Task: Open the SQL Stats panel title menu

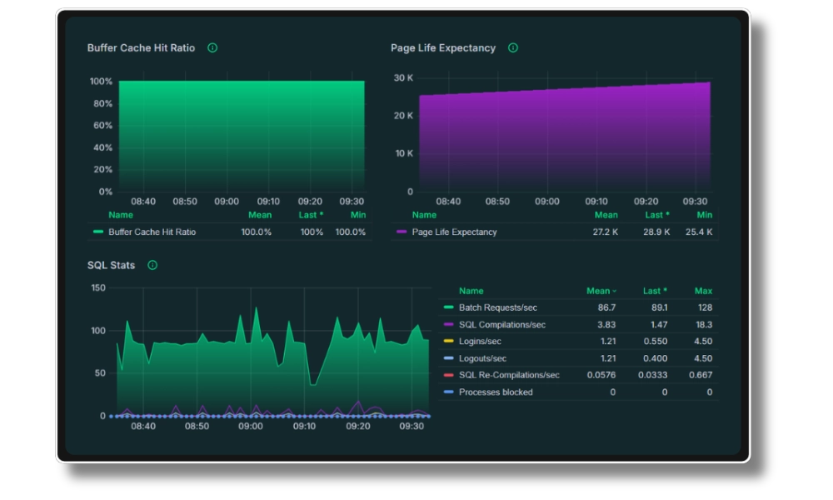Action: (x=111, y=266)
